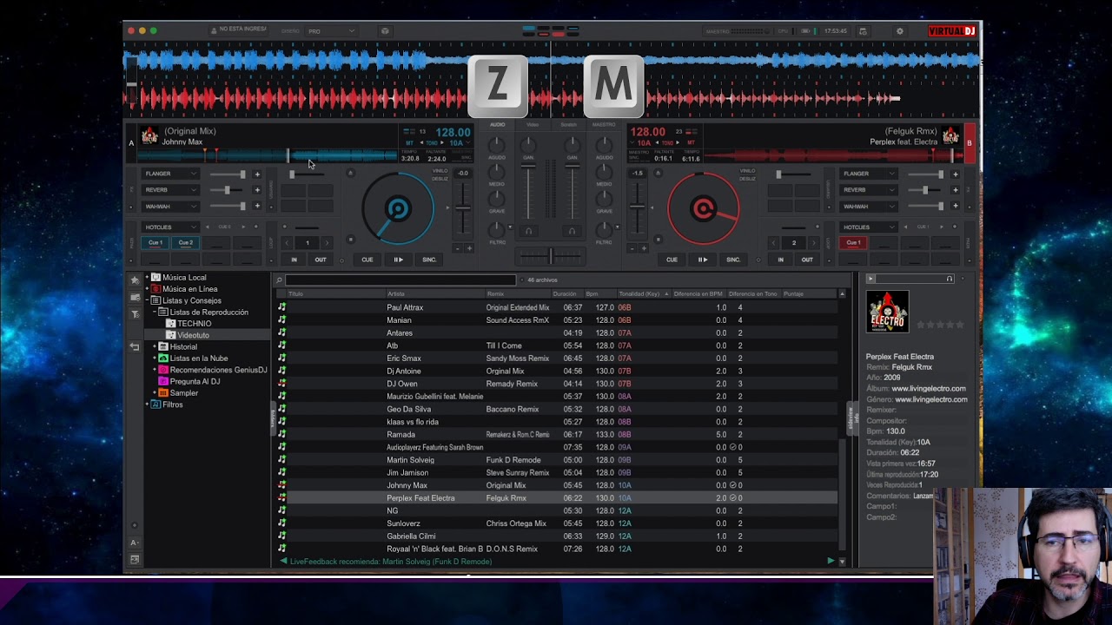
Task: Collapse the Listas de Reproducción node
Action: pos(155,312)
